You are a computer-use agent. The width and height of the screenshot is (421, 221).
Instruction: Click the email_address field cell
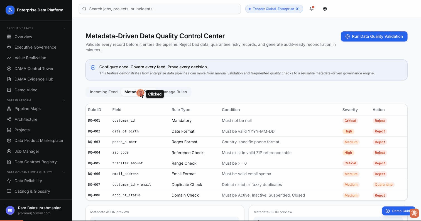point(125,174)
